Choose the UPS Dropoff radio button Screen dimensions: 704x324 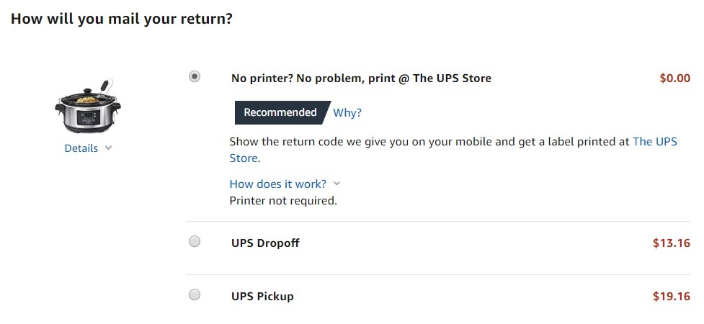[195, 241]
